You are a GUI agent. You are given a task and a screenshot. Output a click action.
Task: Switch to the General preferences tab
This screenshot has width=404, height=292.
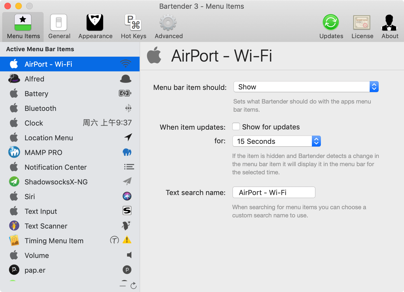[x=59, y=27]
